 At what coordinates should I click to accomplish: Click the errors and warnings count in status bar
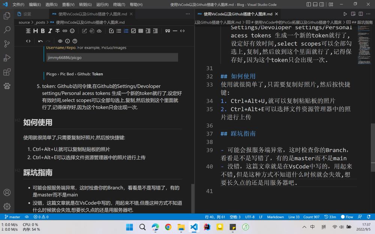click(x=41, y=217)
